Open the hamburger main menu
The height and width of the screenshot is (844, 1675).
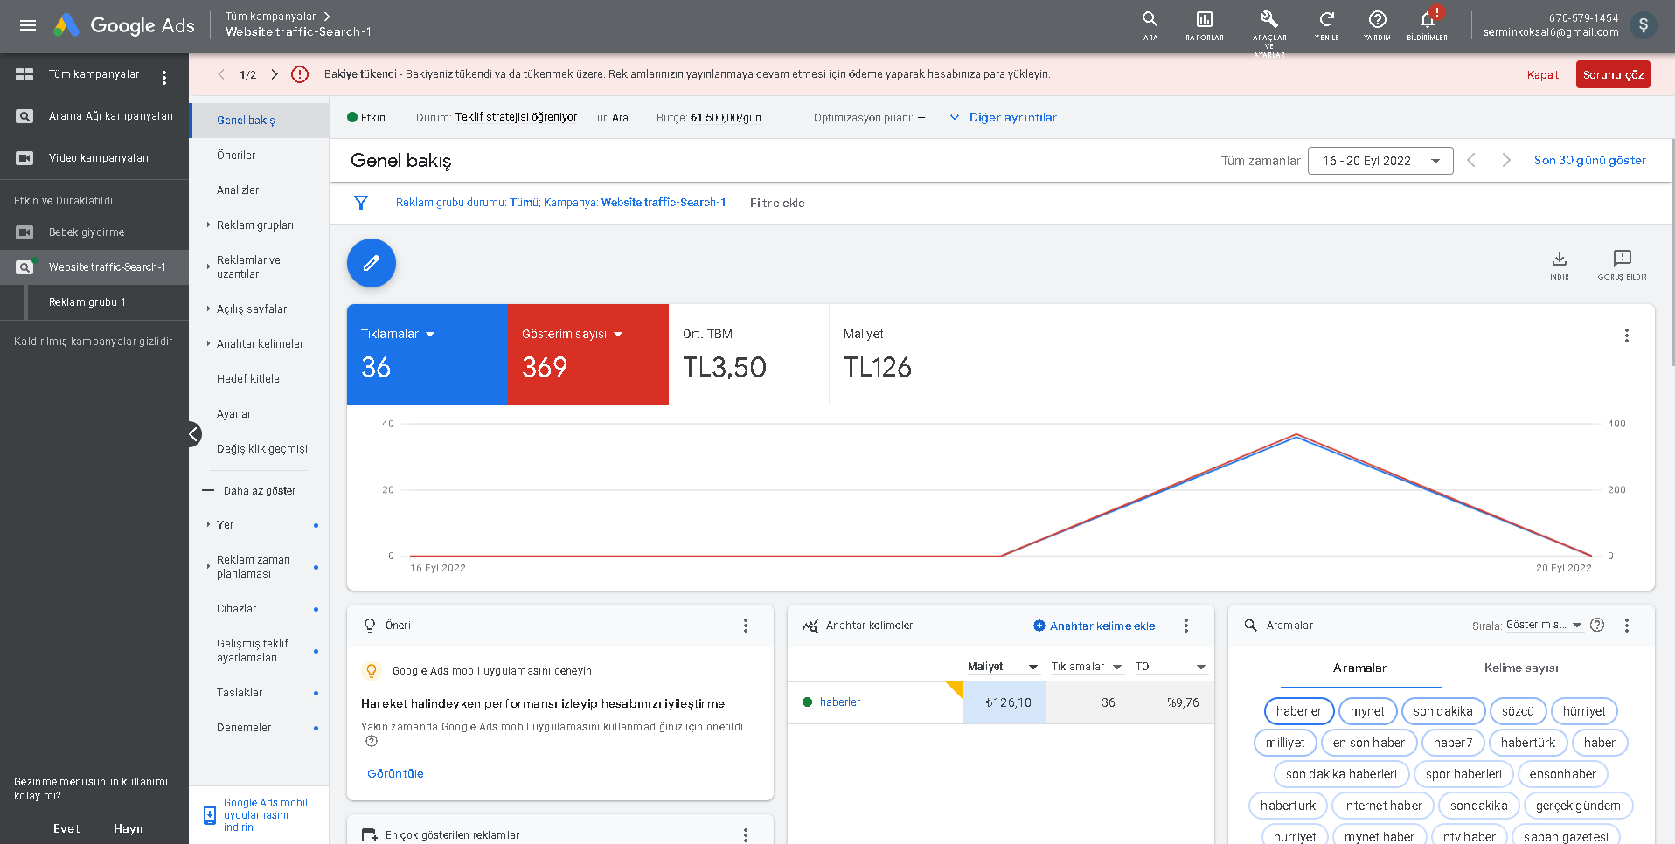[28, 25]
